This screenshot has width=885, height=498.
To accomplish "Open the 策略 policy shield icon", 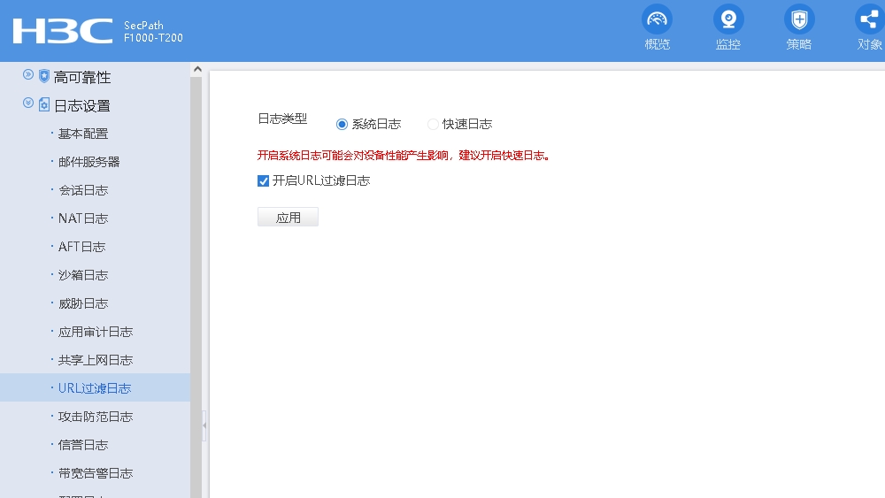I will point(799,19).
